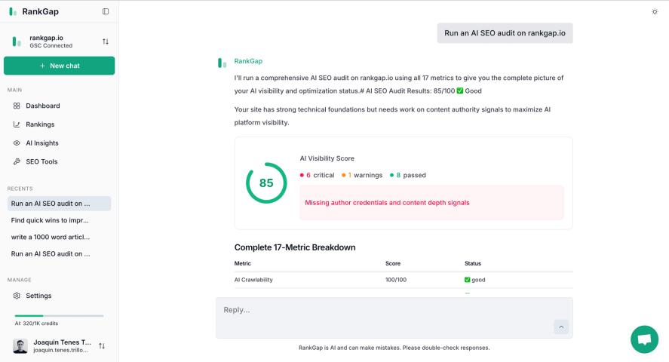Toggle the light/dark theme sun icon
Image resolution: width=669 pixels, height=362 pixels.
(x=654, y=11)
